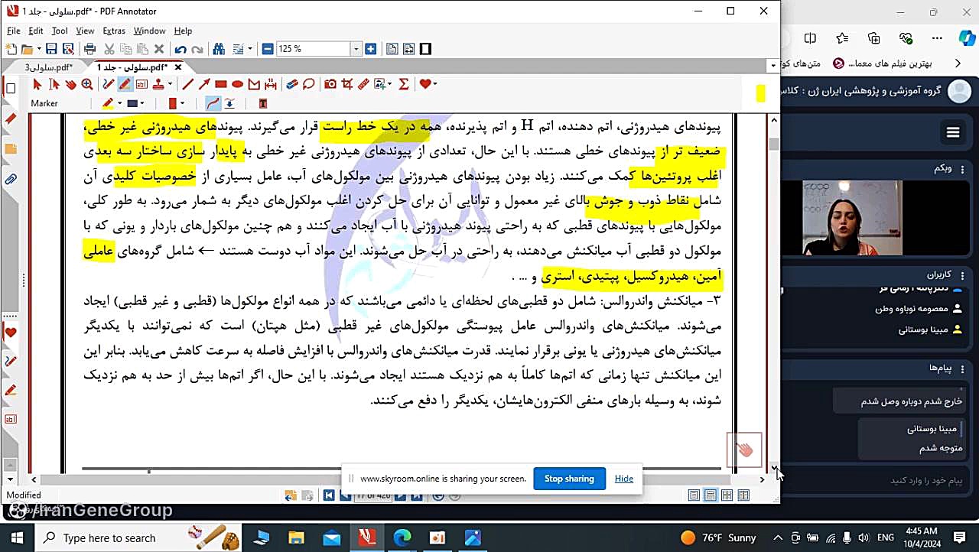The height and width of the screenshot is (552, 979).
Task: Select the Marker highlighter tool
Action: pyautogui.click(x=125, y=84)
